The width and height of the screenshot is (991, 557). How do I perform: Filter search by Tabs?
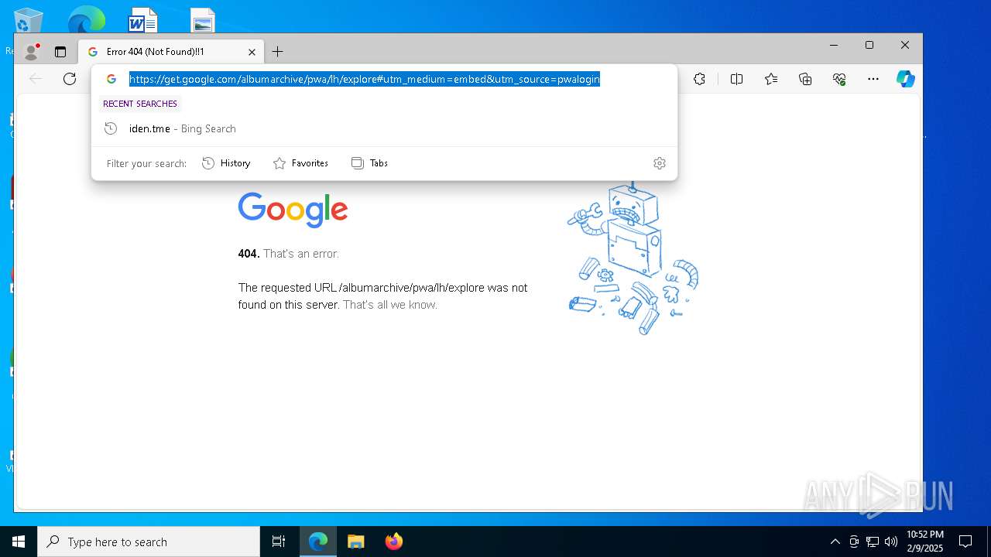point(369,163)
